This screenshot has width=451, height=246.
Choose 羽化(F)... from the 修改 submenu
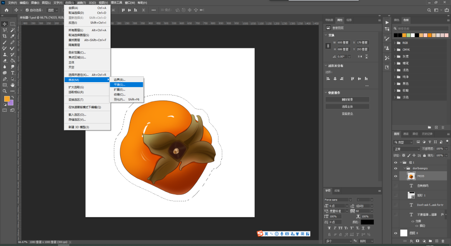[x=120, y=100]
